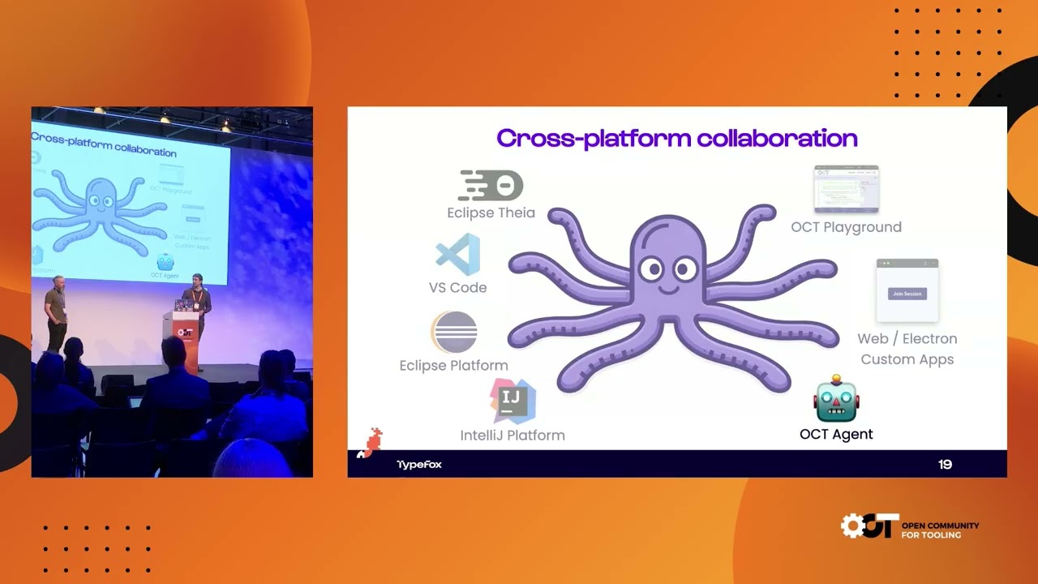Click the OPEN COMMUNITY FOR TOOLING text
The height and width of the screenshot is (584, 1038).
pyautogui.click(x=941, y=530)
